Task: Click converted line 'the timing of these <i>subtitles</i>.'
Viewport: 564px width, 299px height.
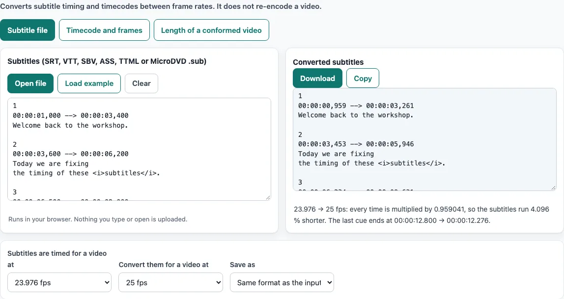Action: [x=371, y=163]
